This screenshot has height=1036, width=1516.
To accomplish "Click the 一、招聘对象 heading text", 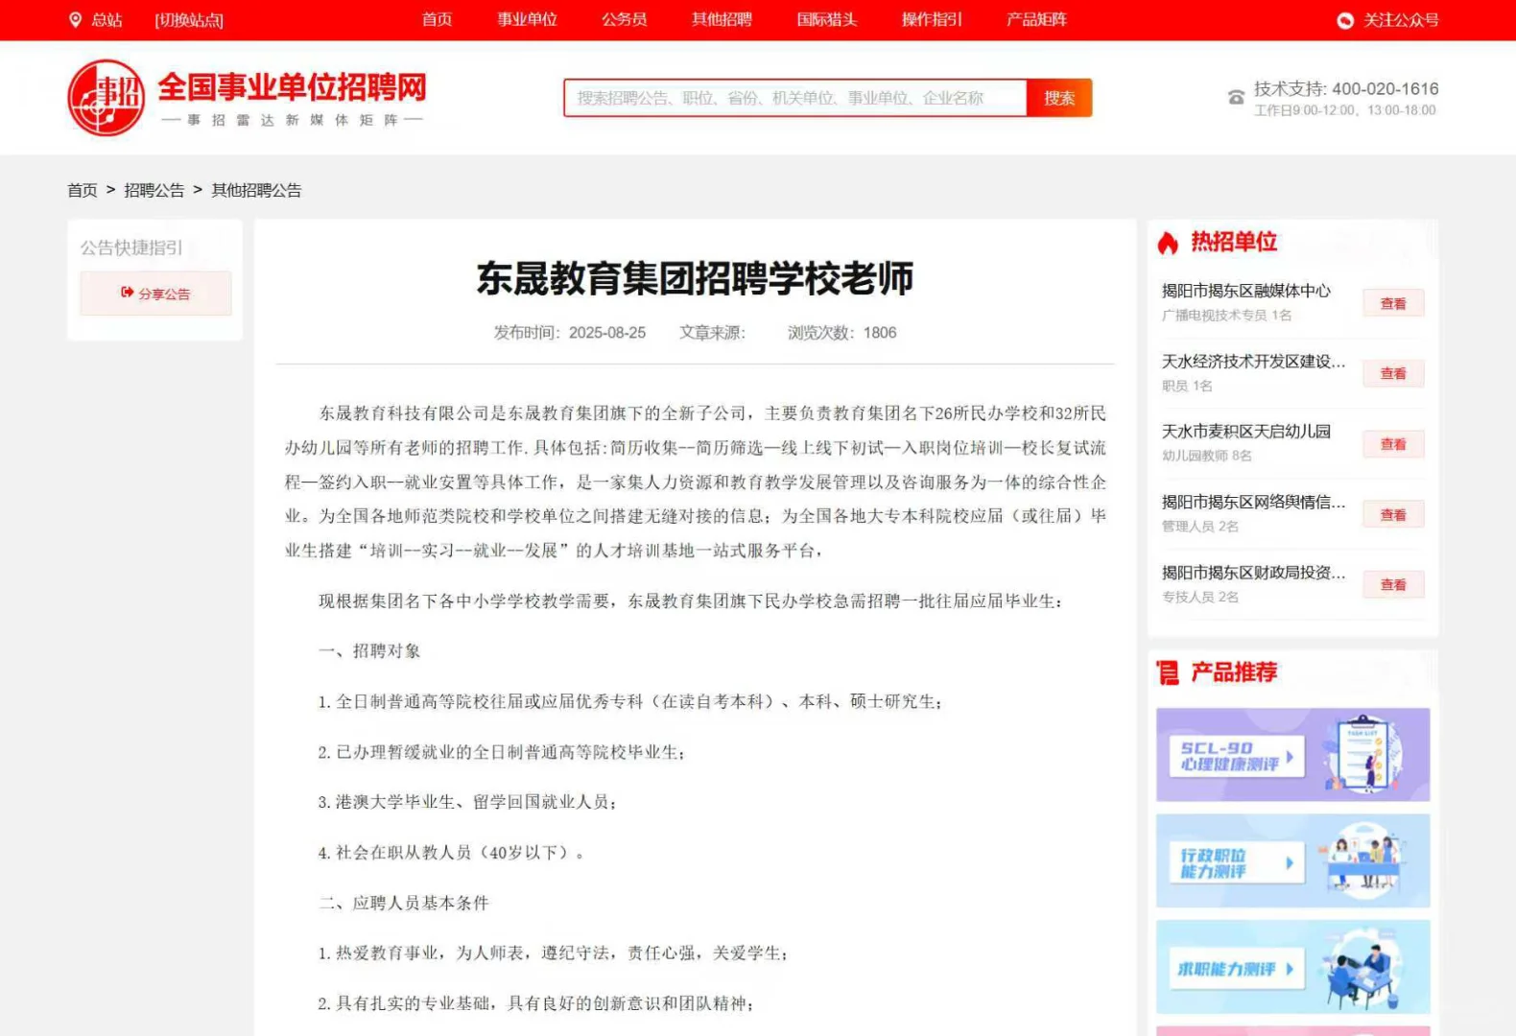I will pyautogui.click(x=369, y=651).
